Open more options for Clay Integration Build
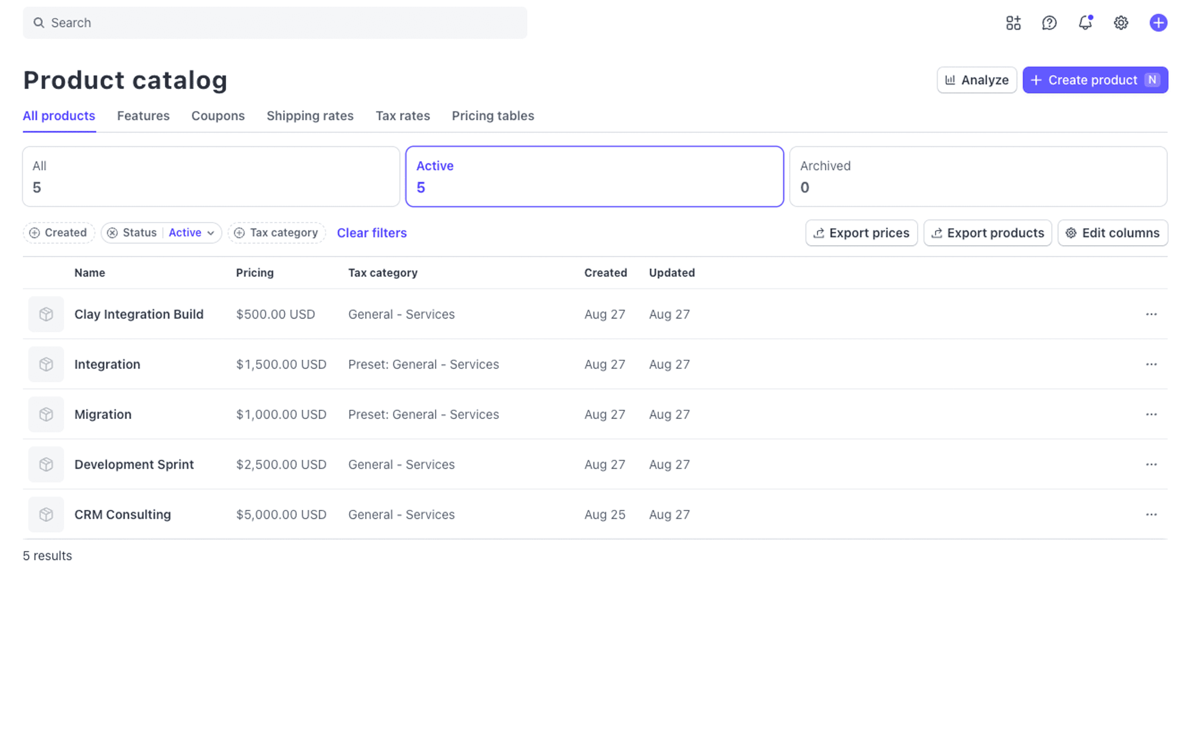 pyautogui.click(x=1151, y=314)
